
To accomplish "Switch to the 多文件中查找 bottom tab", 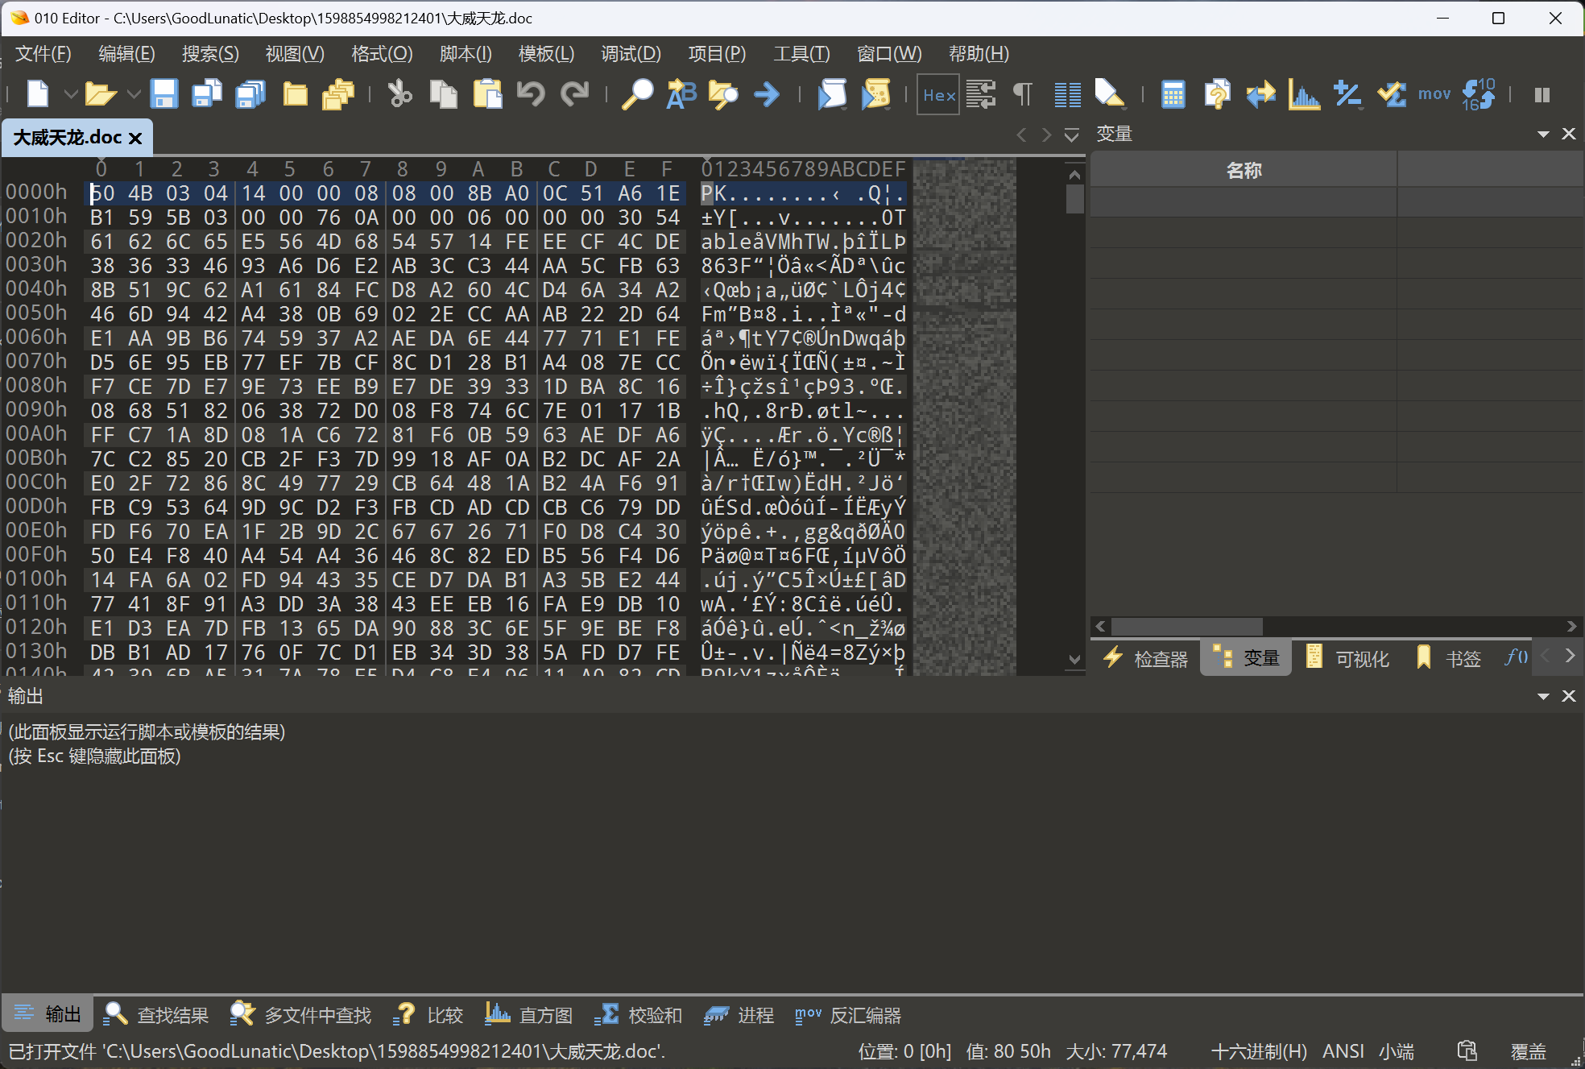I will pyautogui.click(x=300, y=1015).
